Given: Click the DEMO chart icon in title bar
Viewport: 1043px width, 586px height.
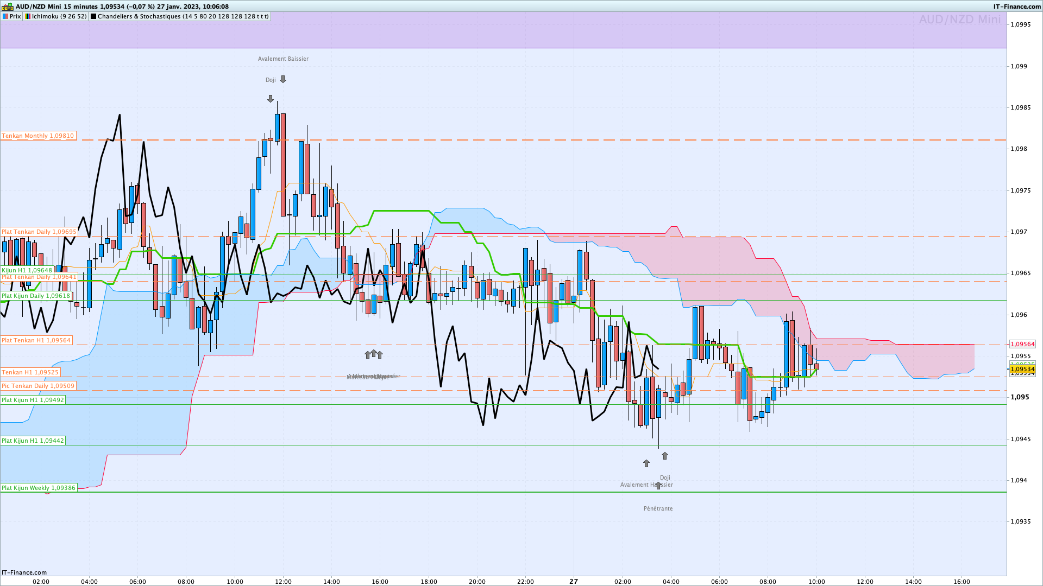Looking at the screenshot, I should (7, 7).
